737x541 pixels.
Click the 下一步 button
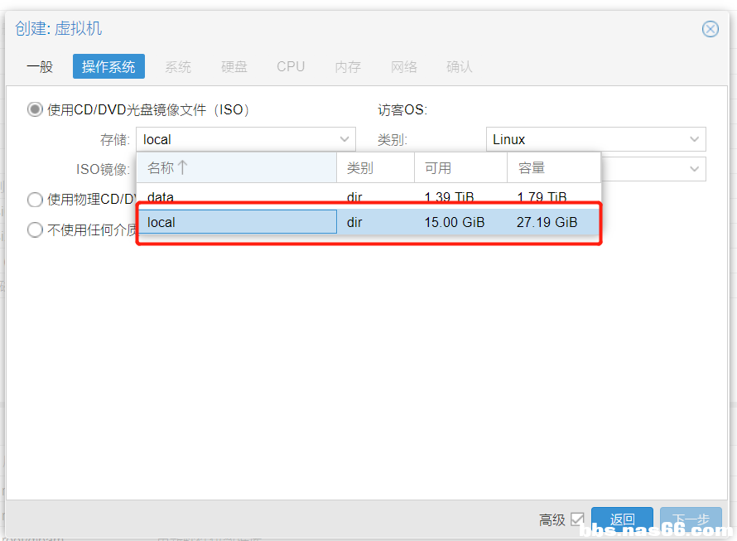[690, 519]
